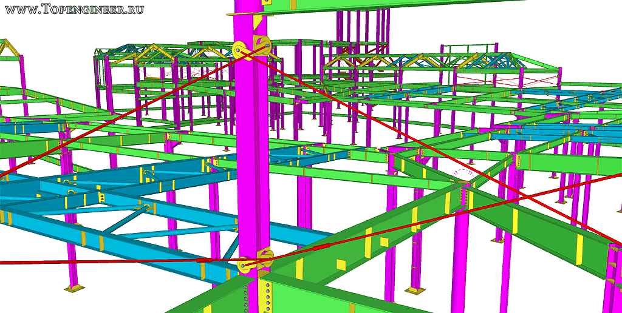Select lower yellow brace gusset on central column
The height and width of the screenshot is (313, 622).
pos(255,261)
